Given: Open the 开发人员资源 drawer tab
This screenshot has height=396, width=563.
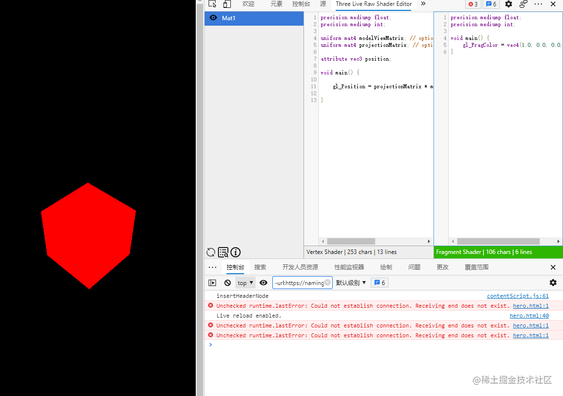Looking at the screenshot, I should pos(300,267).
